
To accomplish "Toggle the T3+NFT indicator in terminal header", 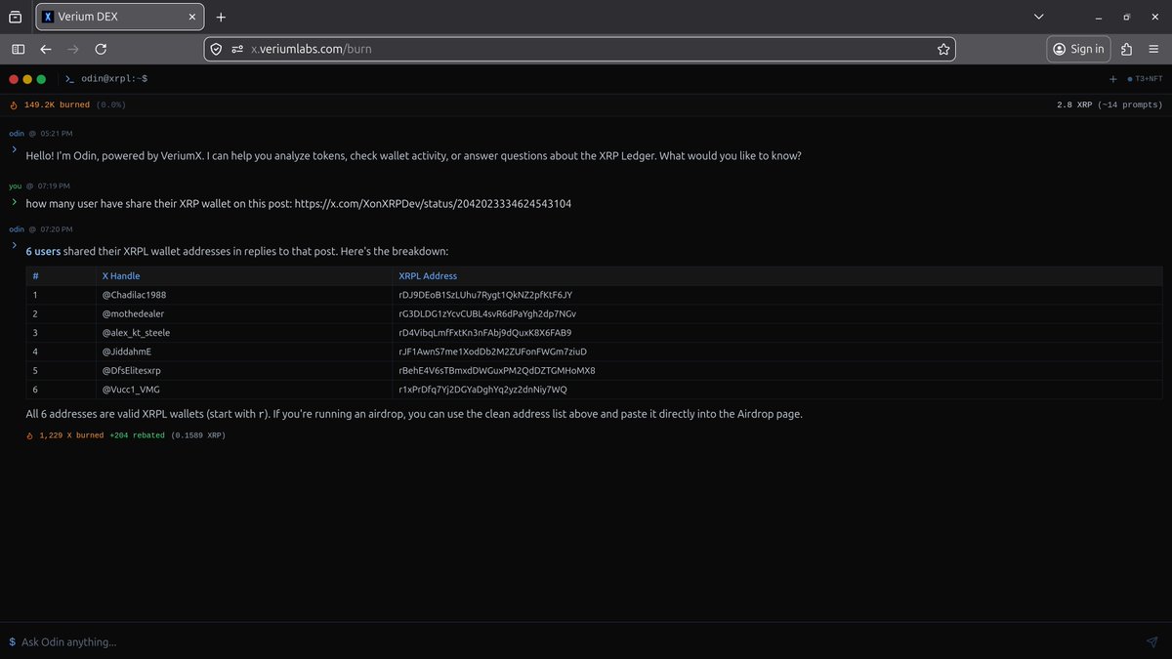I will 1143,79.
